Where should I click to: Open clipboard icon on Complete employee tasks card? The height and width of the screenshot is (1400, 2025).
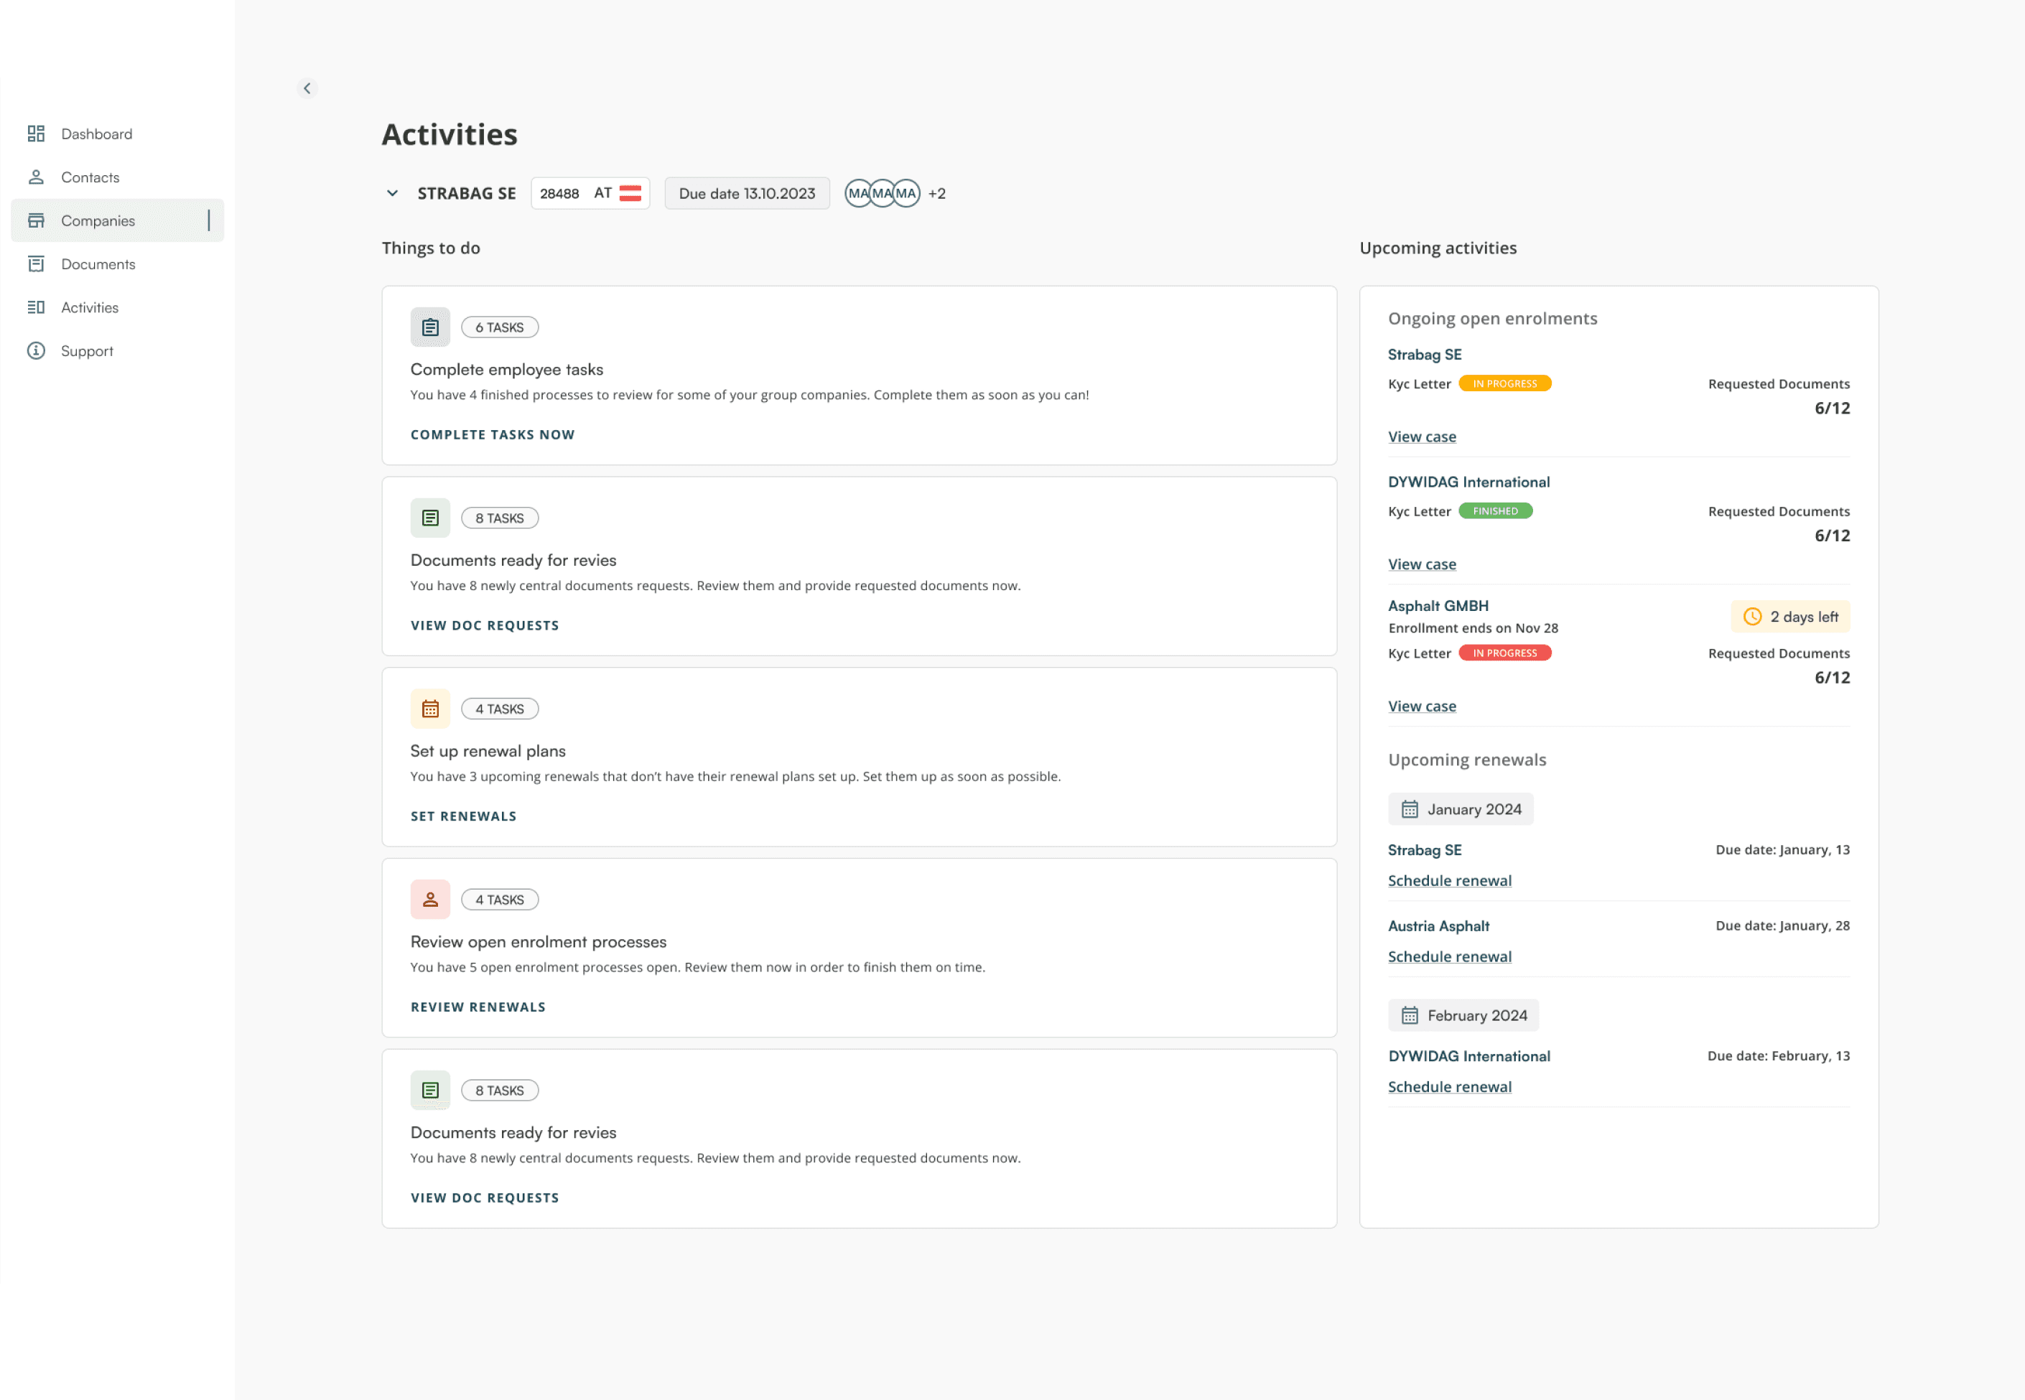(430, 327)
